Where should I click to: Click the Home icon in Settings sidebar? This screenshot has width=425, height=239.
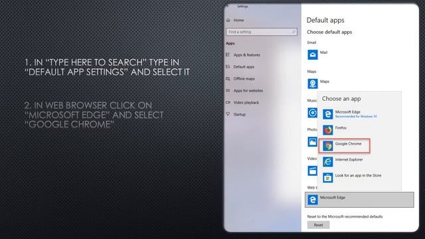[x=228, y=20]
